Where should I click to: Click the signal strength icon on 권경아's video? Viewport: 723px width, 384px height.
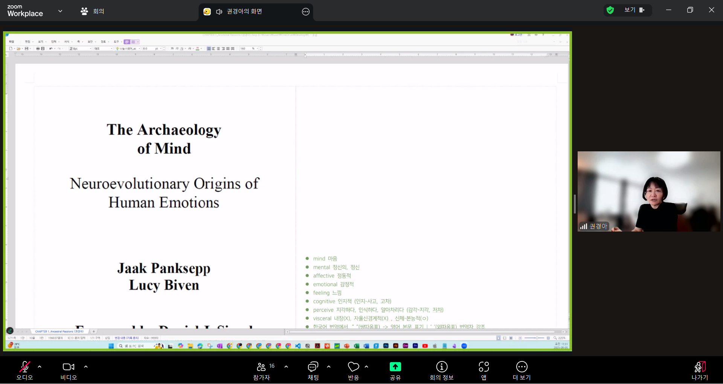click(x=584, y=226)
